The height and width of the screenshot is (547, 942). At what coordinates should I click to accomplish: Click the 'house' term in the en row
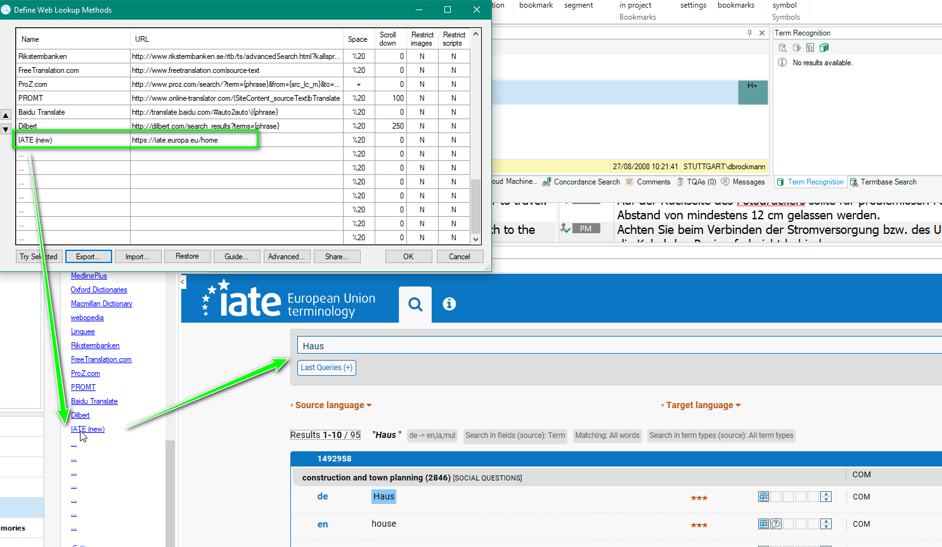coord(384,524)
